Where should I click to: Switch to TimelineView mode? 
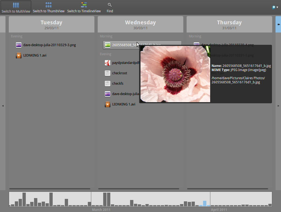tap(84, 7)
